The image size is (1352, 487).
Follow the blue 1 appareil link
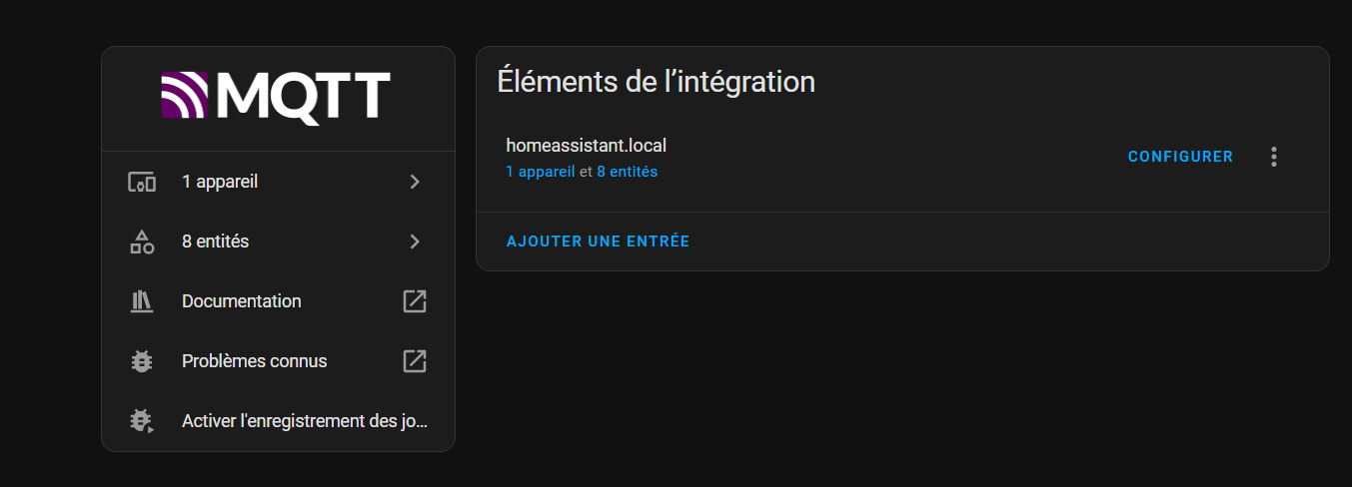point(541,172)
